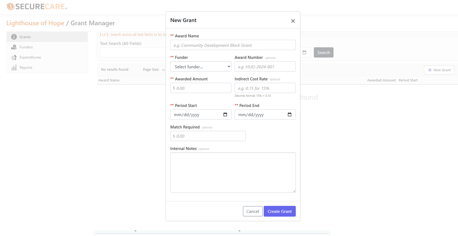
Task: Click the Funders hand icon
Action: tap(14, 47)
